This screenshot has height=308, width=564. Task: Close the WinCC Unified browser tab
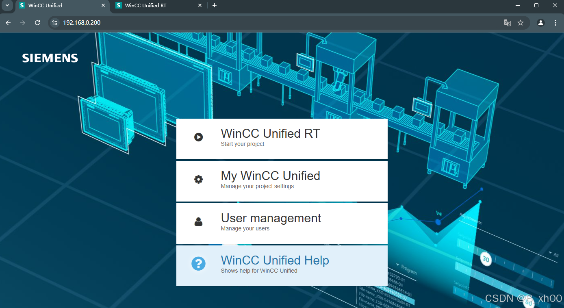[x=103, y=6]
